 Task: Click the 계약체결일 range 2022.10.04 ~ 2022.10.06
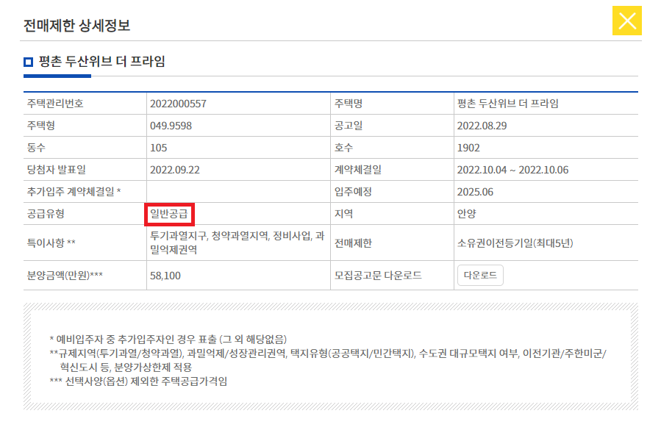[512, 170]
